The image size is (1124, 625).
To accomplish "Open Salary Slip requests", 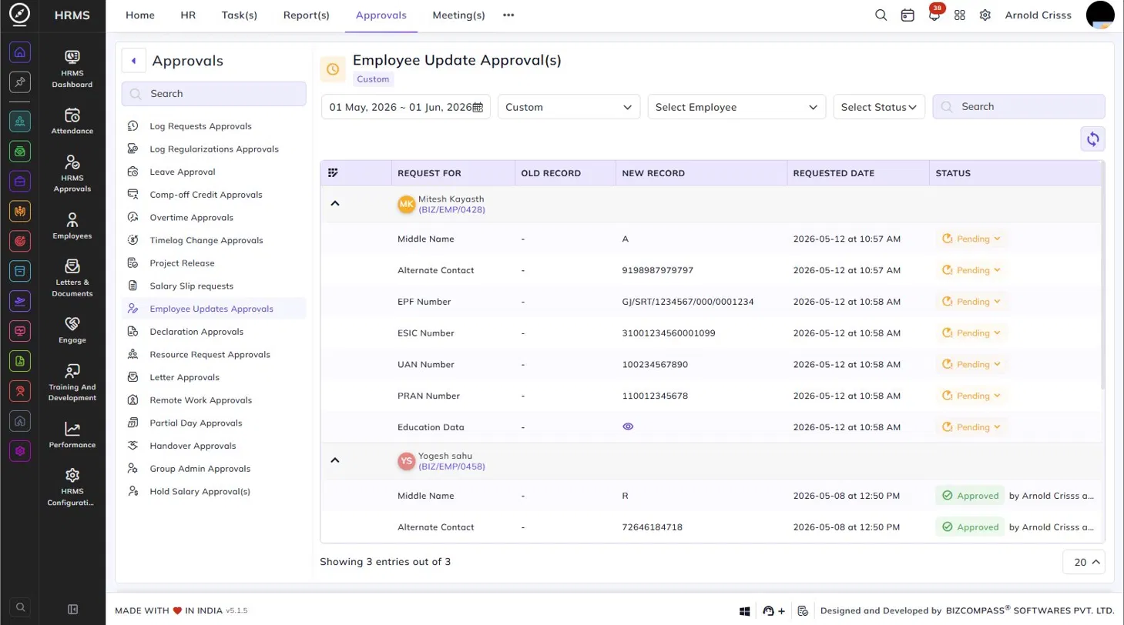I will coord(213,286).
